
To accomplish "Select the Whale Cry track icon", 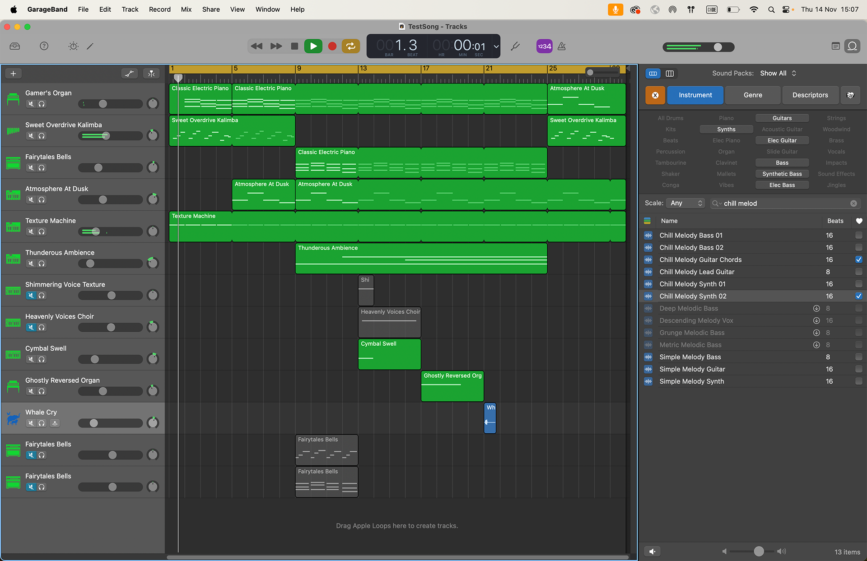I will (13, 418).
